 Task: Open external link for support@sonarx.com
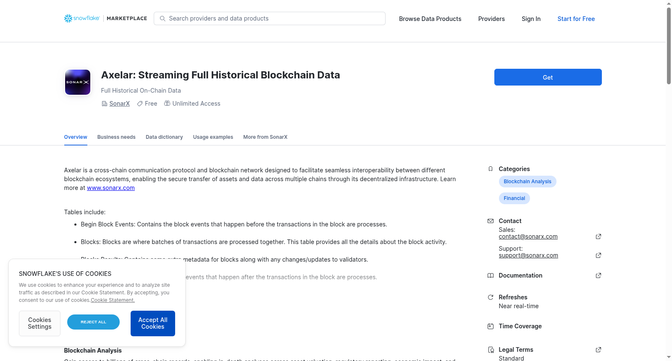pos(598,255)
